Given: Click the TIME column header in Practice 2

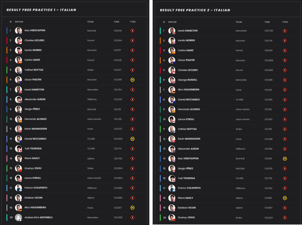Looking at the screenshot, I should [267, 22].
